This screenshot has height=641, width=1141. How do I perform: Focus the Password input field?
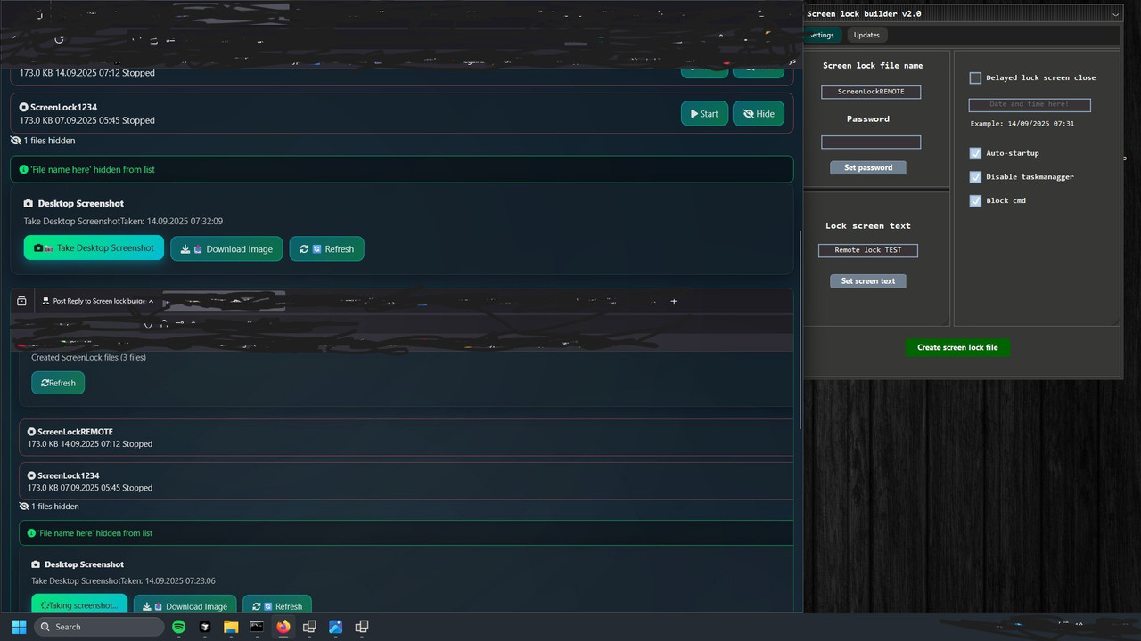(x=871, y=142)
